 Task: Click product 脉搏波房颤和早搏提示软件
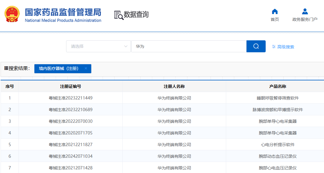point(278,110)
